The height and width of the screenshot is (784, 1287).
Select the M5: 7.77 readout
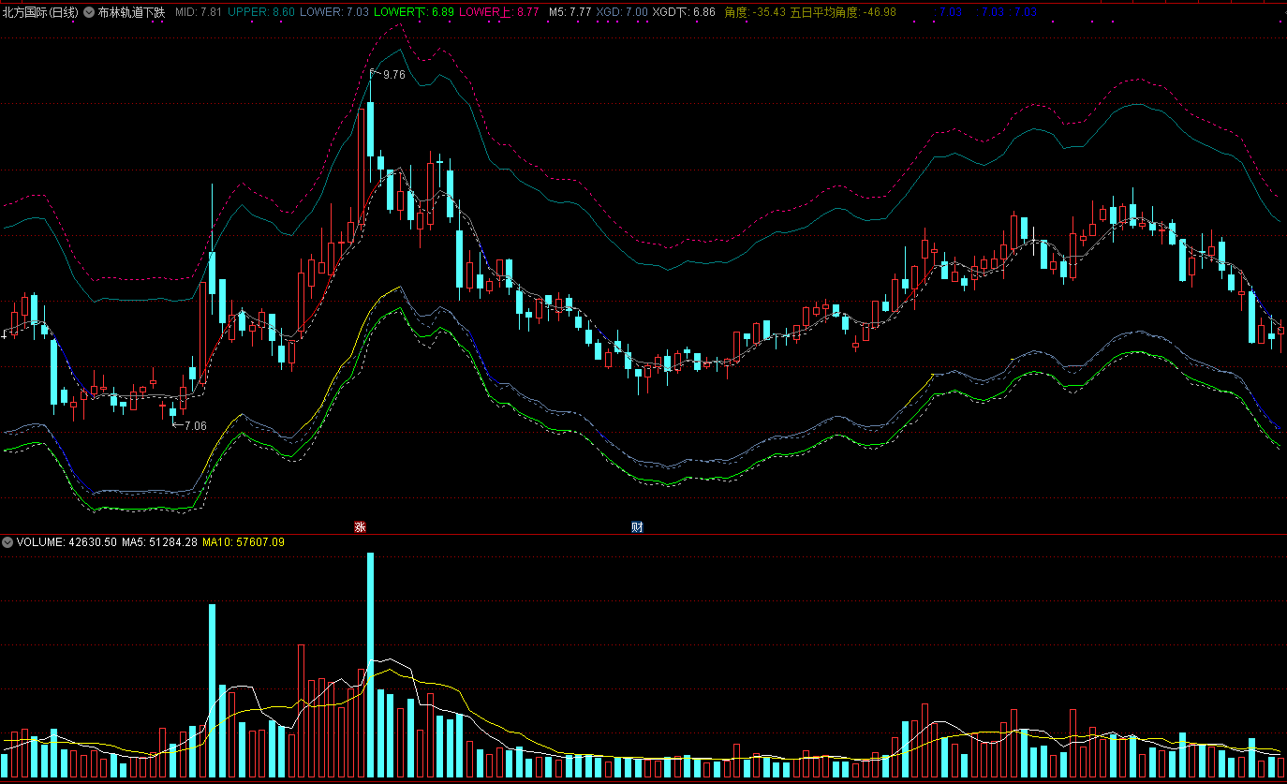[570, 12]
